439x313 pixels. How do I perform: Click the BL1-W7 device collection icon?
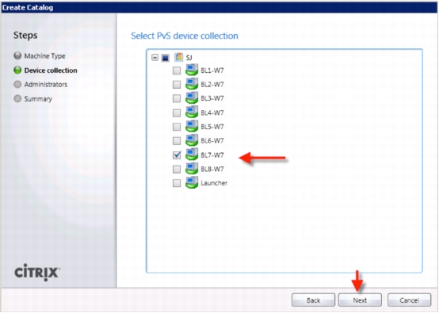point(192,70)
